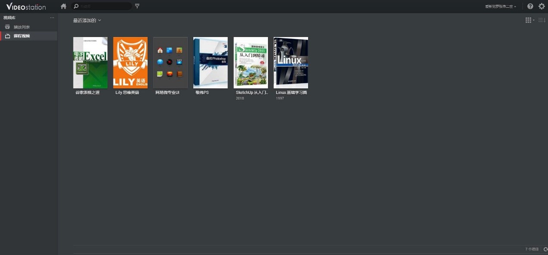The image size is (548, 255).
Task: Open the Excel 谷歌表格之道 cover thumbnail
Action: coord(90,62)
